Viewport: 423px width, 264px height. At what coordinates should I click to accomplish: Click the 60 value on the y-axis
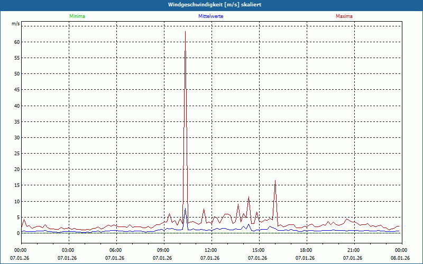tap(17, 42)
